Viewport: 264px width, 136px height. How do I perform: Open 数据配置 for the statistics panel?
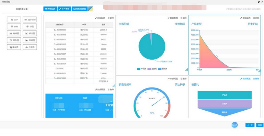coord(100,89)
